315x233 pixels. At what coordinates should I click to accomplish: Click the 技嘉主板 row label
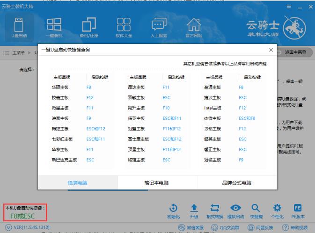point(60,98)
